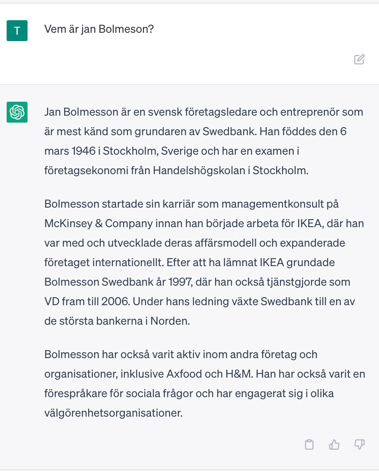Copy the response with the clipboard icon
The width and height of the screenshot is (379, 471).
pos(309,445)
